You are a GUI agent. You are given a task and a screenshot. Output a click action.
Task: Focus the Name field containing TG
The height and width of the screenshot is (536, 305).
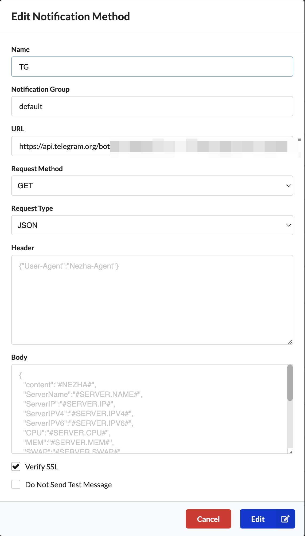click(152, 67)
